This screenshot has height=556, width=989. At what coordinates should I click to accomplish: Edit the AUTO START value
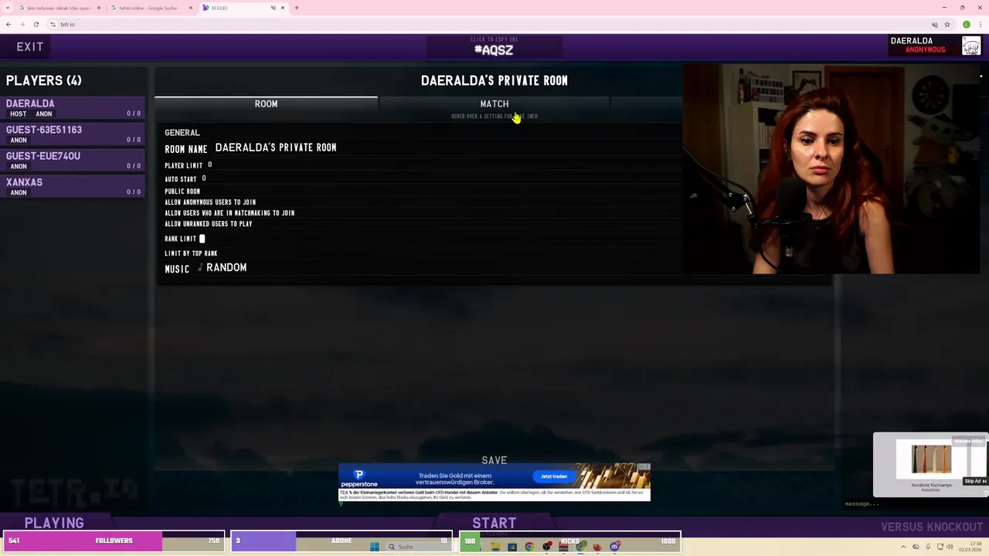(204, 178)
